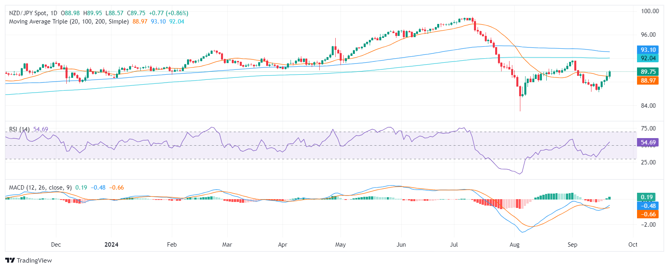Click the TradingView wordmark text
Viewport: 669px width, 269px height.
point(34,261)
